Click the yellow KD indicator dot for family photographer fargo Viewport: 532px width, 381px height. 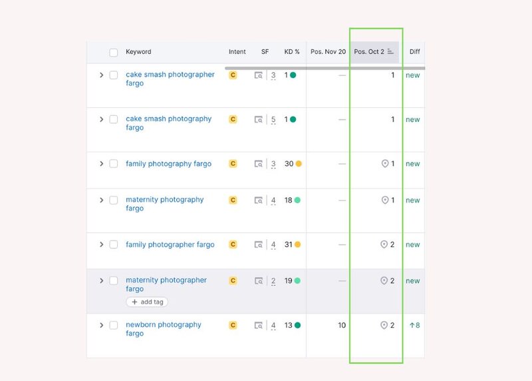pyautogui.click(x=297, y=244)
